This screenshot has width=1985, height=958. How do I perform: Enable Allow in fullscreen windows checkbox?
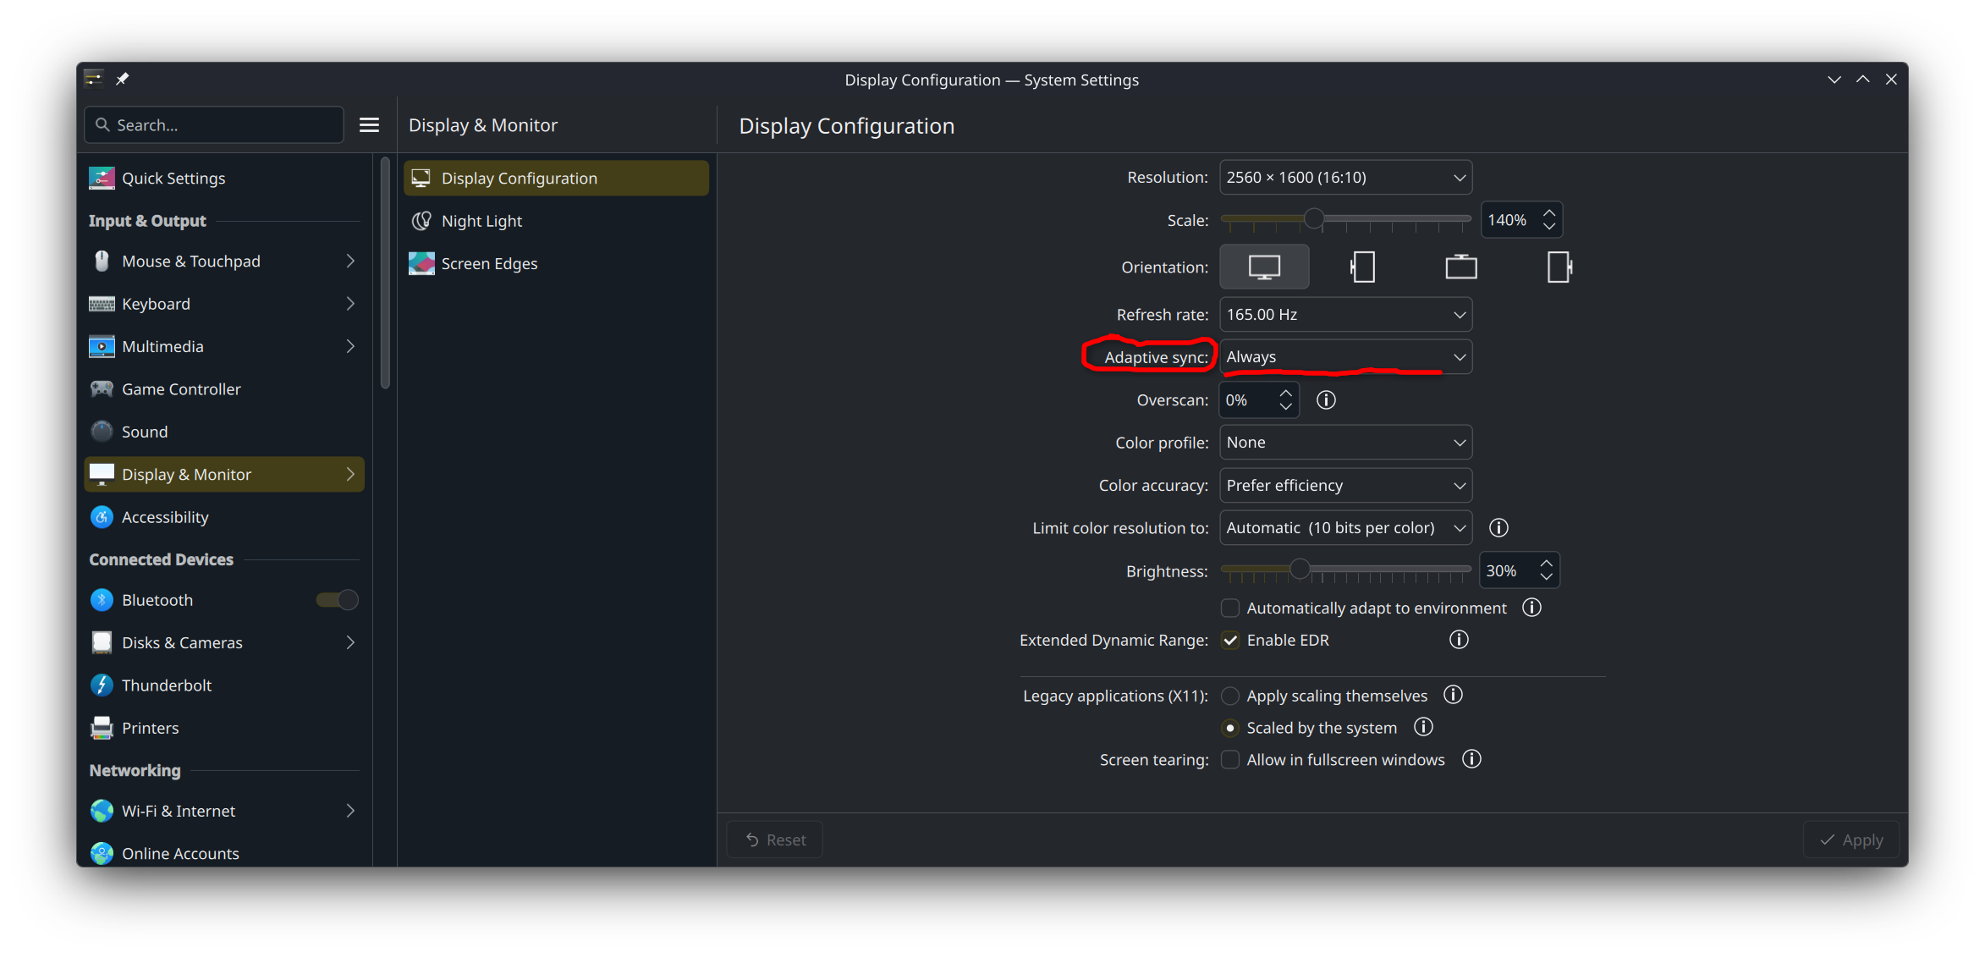[x=1230, y=760]
